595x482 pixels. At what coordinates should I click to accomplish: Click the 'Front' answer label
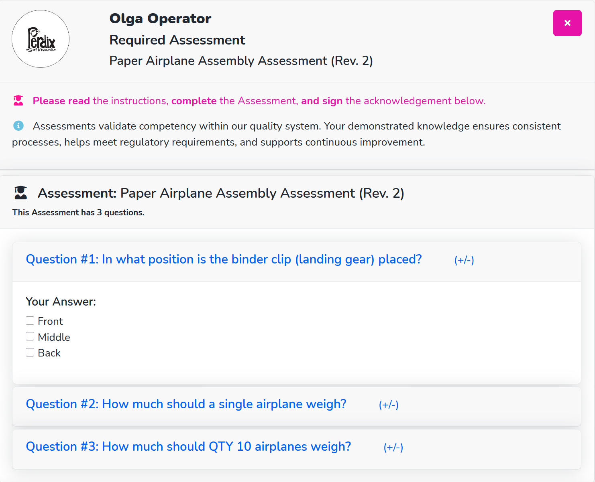tap(50, 321)
